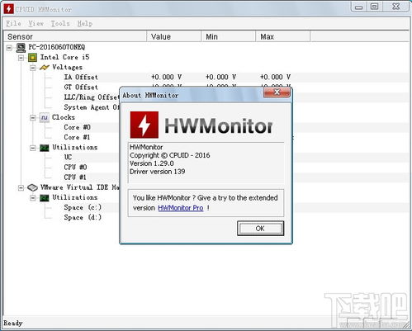Open the HWMonitor Pro link
Screen dimensions: 412x331
click(181, 208)
